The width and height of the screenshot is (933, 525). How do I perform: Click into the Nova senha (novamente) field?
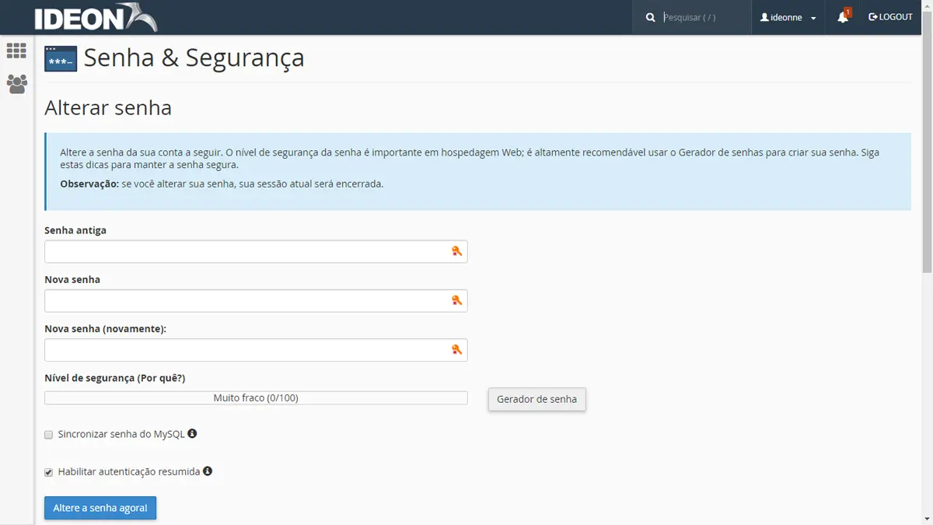pyautogui.click(x=245, y=350)
